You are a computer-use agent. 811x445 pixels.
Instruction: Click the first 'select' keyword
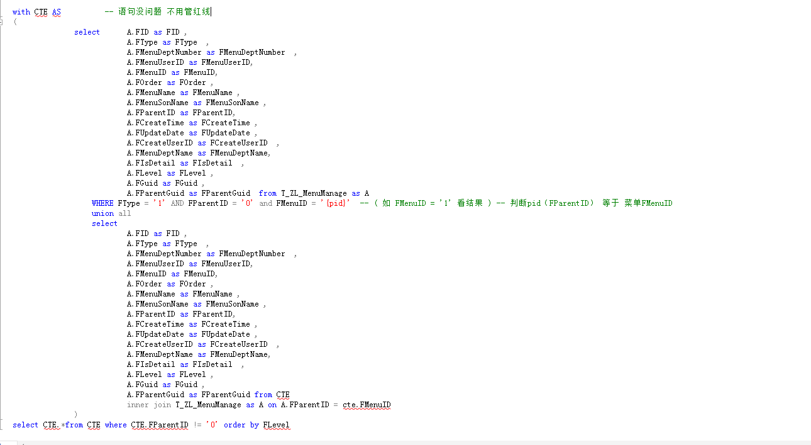(87, 31)
